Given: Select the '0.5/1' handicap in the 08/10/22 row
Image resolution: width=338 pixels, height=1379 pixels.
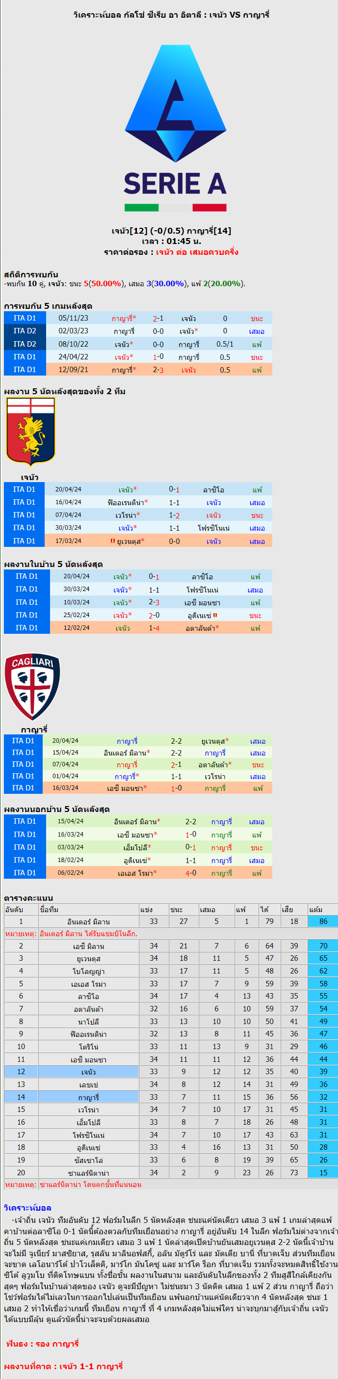Looking at the screenshot, I should (225, 344).
